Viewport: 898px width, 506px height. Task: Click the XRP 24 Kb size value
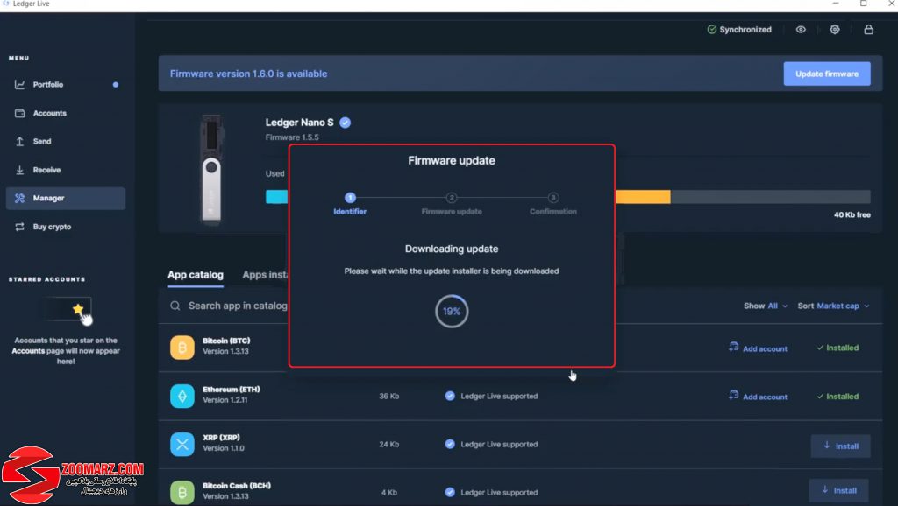(388, 444)
